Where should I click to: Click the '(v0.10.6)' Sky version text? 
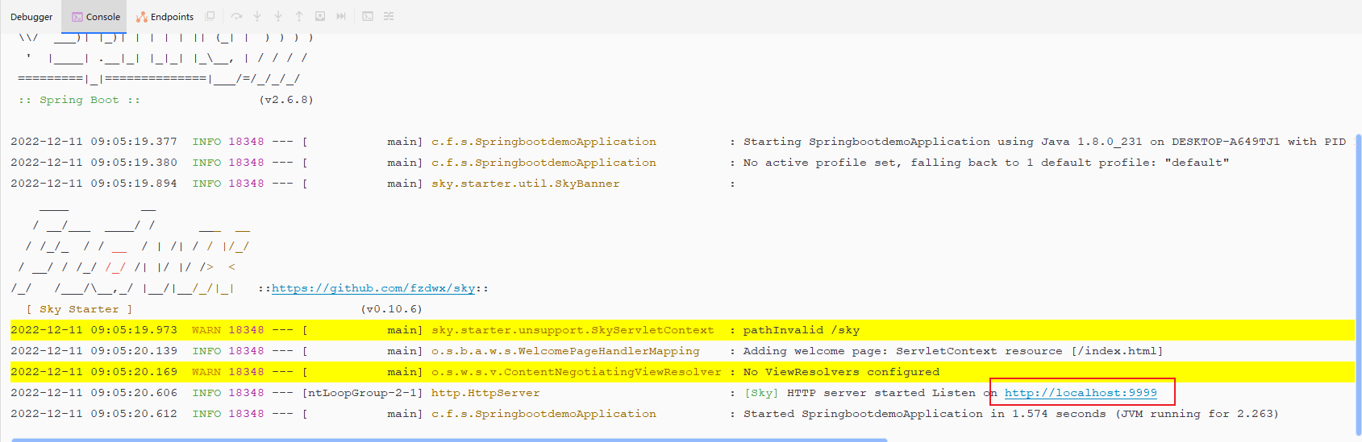(x=391, y=309)
